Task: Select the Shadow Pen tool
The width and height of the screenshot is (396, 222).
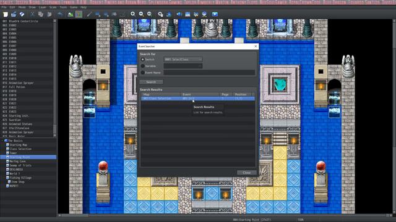Action: 123,14
